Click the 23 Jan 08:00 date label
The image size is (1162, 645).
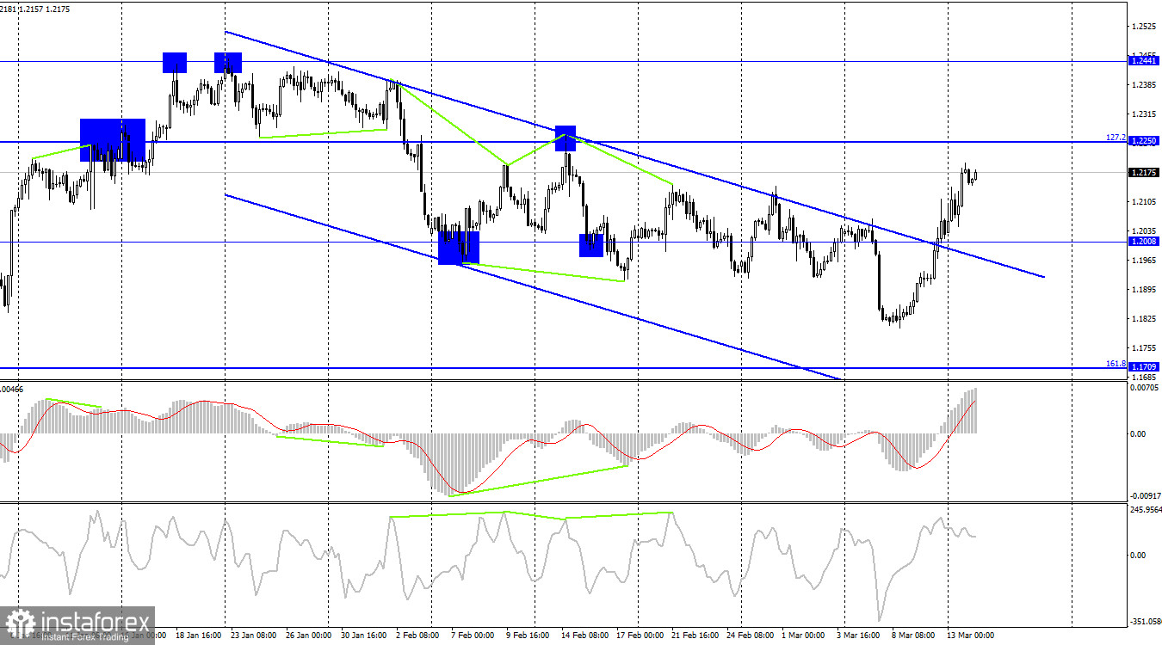tap(251, 636)
